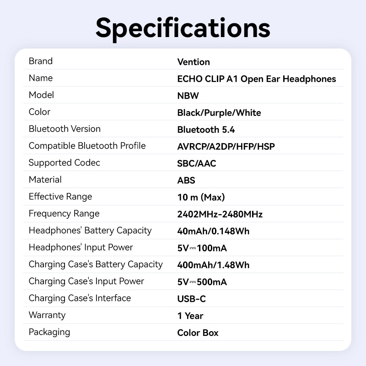
Task: Select the Black/Purple/White color value
Action: (x=219, y=113)
